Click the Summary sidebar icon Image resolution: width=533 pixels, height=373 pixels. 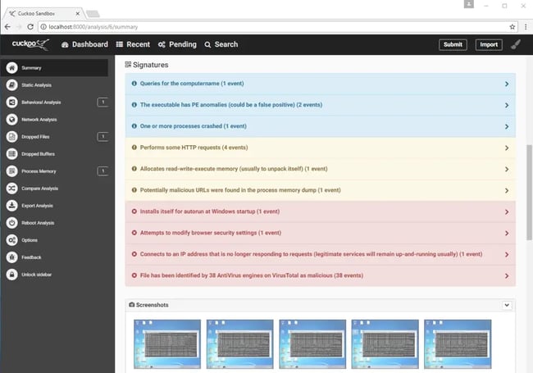[11, 68]
